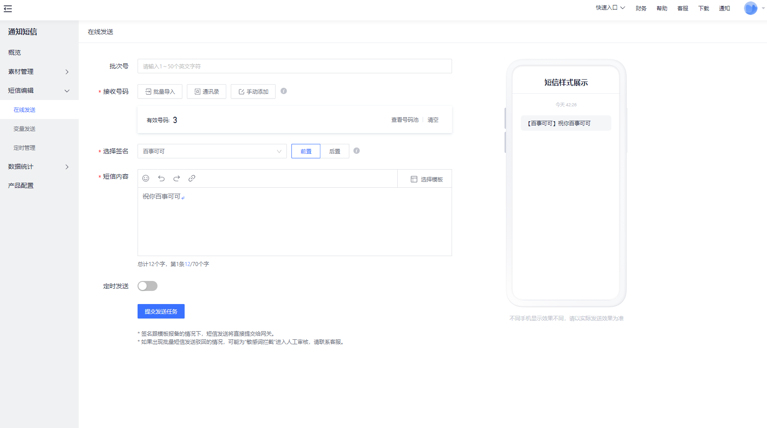Click 手动添加 to add numbers
This screenshot has height=428, width=767.
[x=253, y=91]
